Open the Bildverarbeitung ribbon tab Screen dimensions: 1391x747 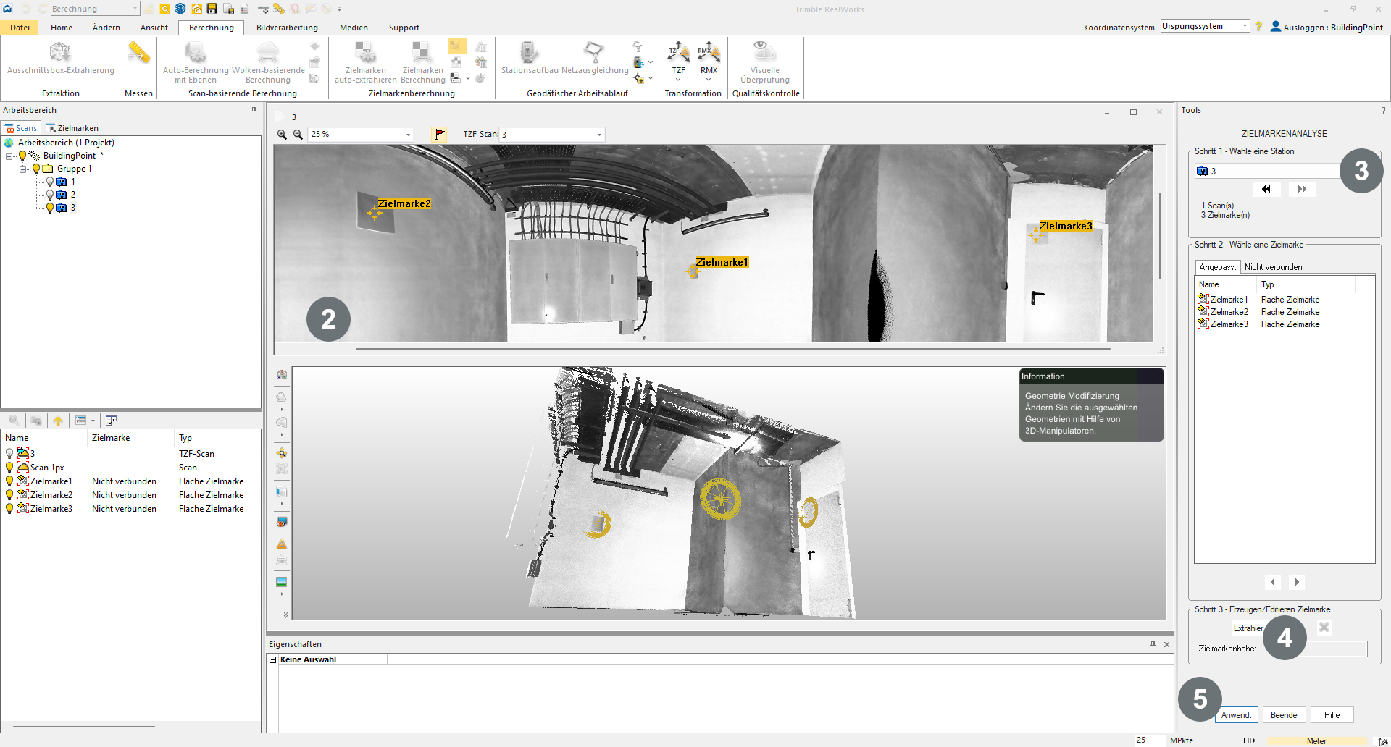coord(287,28)
